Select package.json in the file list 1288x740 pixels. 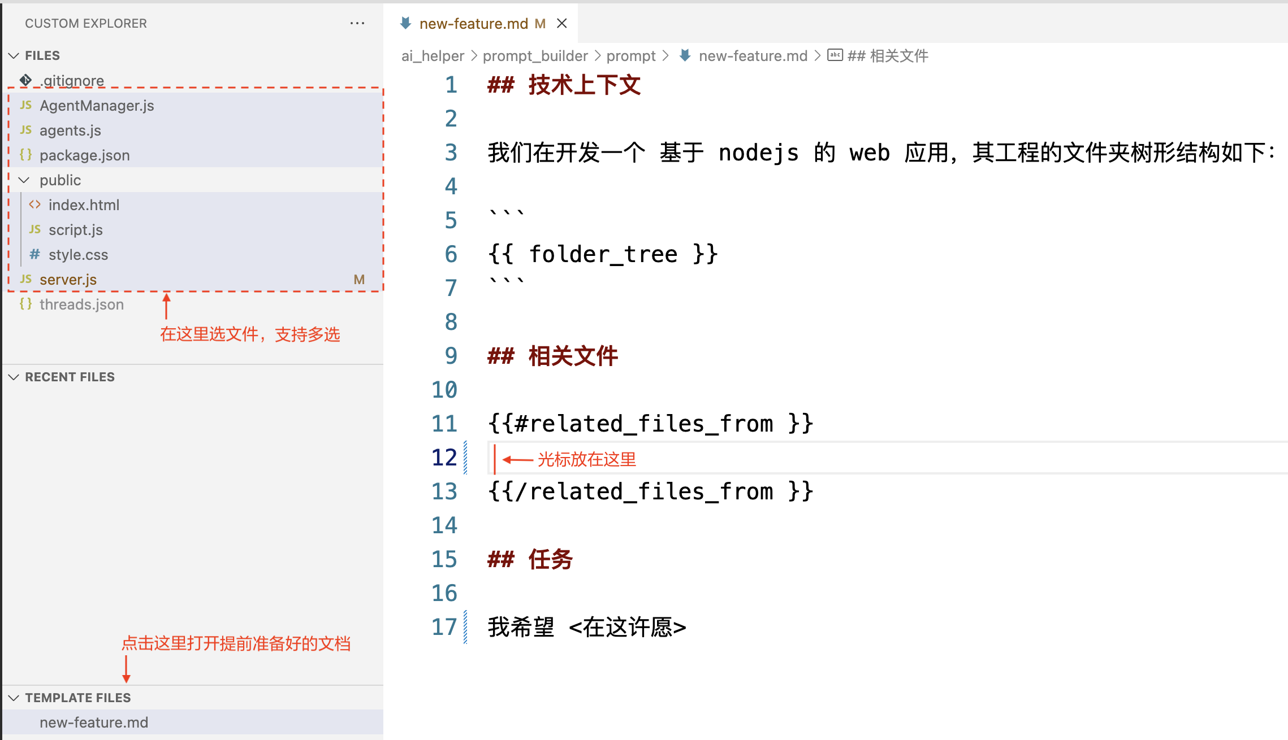point(193,155)
